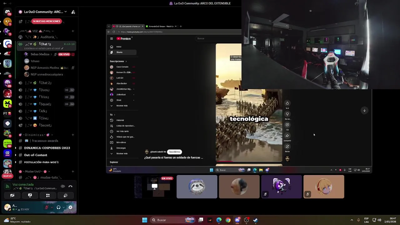Open microphone input options arrow

(x=52, y=207)
